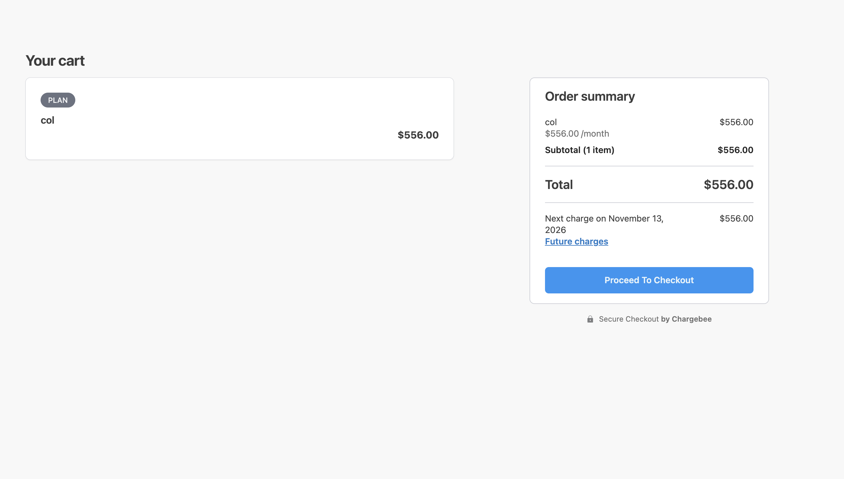This screenshot has height=479, width=844.
Task: Click the bold subtotal amount $556.00
Action: pyautogui.click(x=735, y=150)
